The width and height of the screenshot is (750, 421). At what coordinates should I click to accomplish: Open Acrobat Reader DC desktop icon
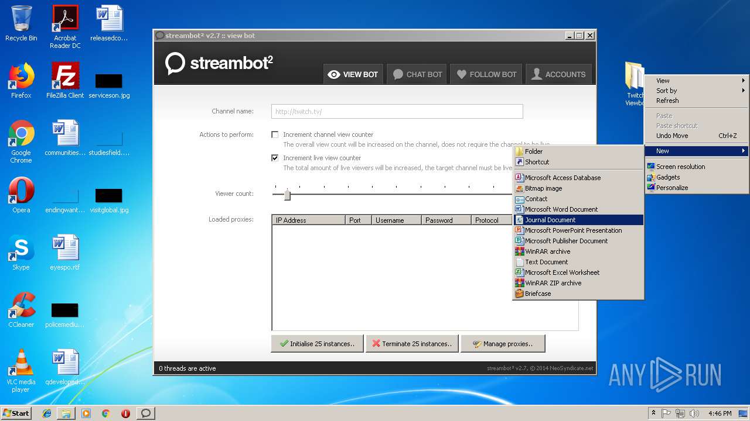pyautogui.click(x=65, y=26)
